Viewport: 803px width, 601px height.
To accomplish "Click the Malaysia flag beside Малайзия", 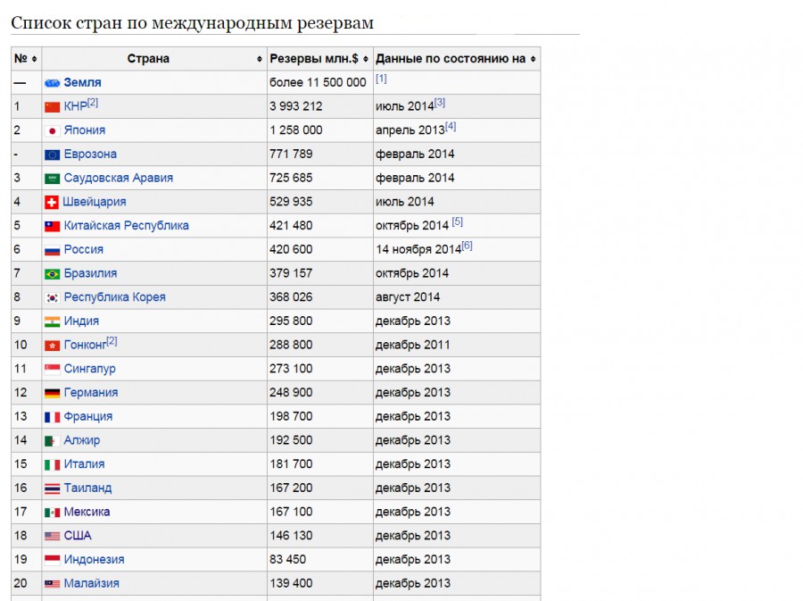I will click(53, 583).
